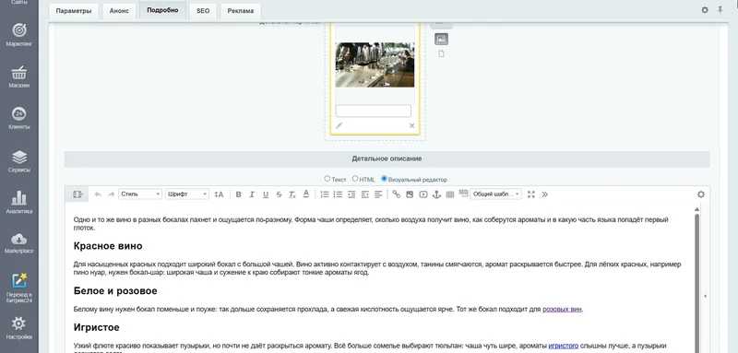Remove text formatting
738x353 pixels.
point(292,194)
